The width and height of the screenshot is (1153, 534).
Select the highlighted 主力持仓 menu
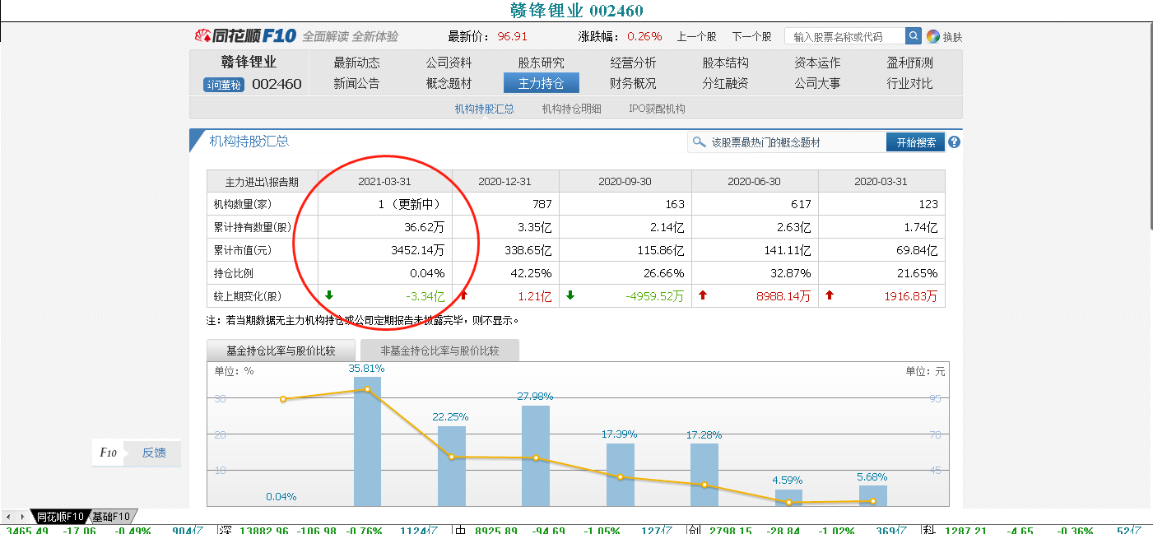pos(541,83)
